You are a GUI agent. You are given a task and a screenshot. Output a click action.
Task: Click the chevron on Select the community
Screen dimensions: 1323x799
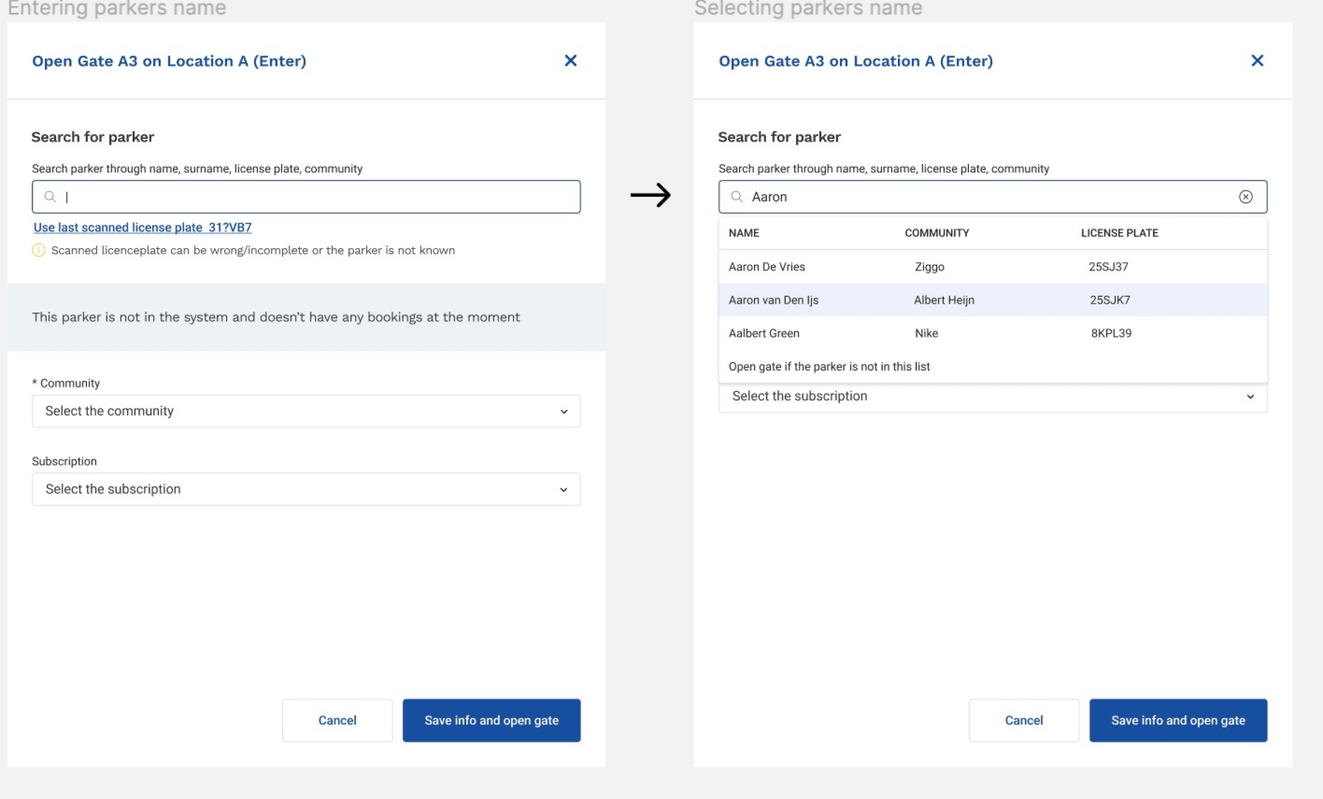tap(563, 411)
